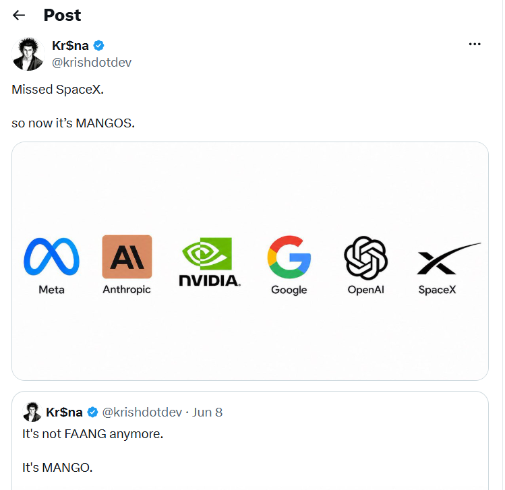Open the MANGOS image attachment

(x=250, y=261)
